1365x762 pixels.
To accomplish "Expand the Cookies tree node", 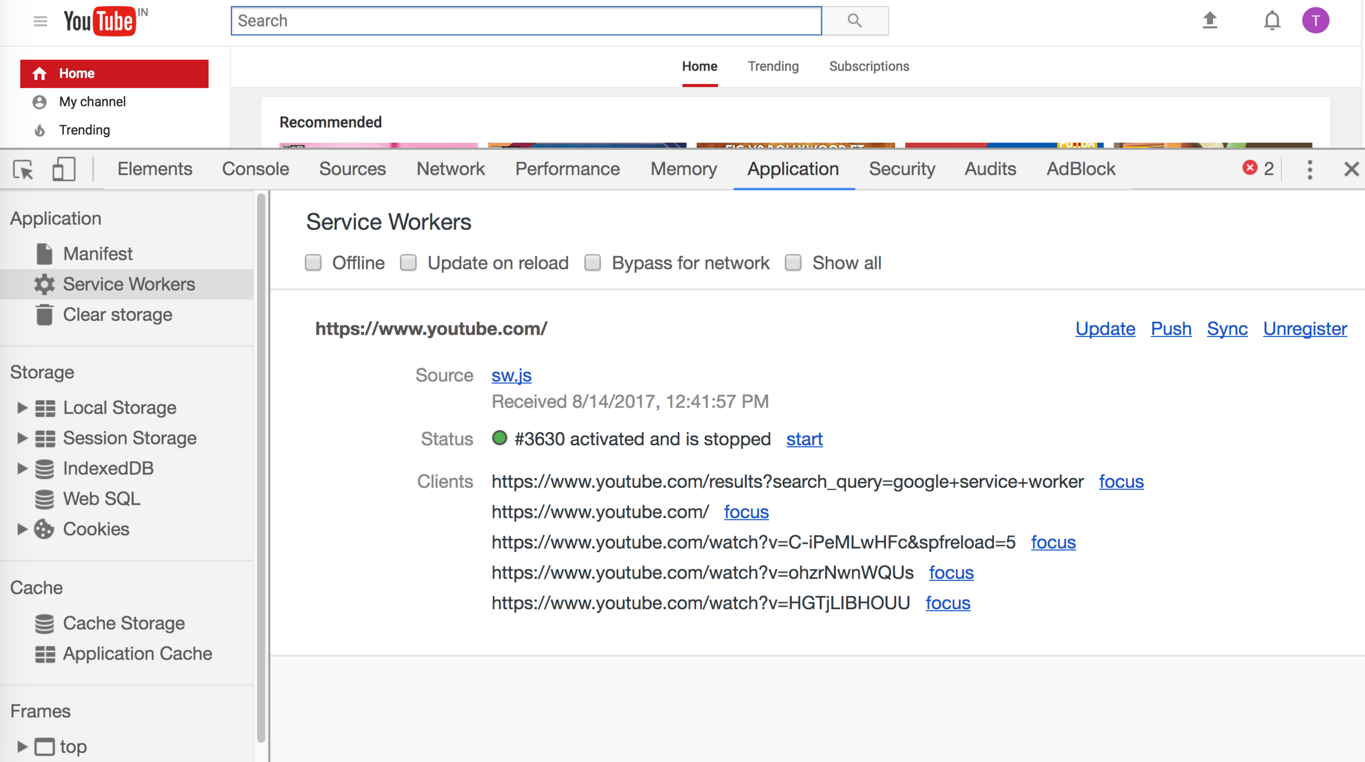I will [x=21, y=529].
